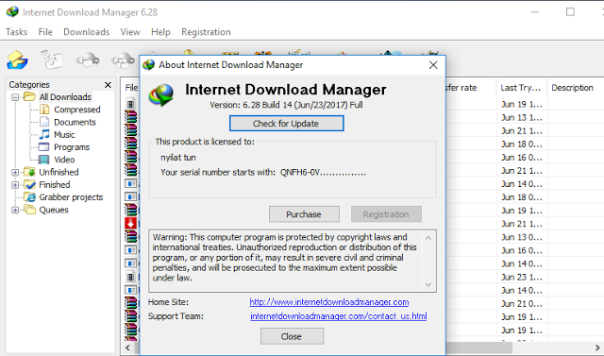The height and width of the screenshot is (356, 604).
Task: Expand the Queues tree node
Action: coord(15,210)
